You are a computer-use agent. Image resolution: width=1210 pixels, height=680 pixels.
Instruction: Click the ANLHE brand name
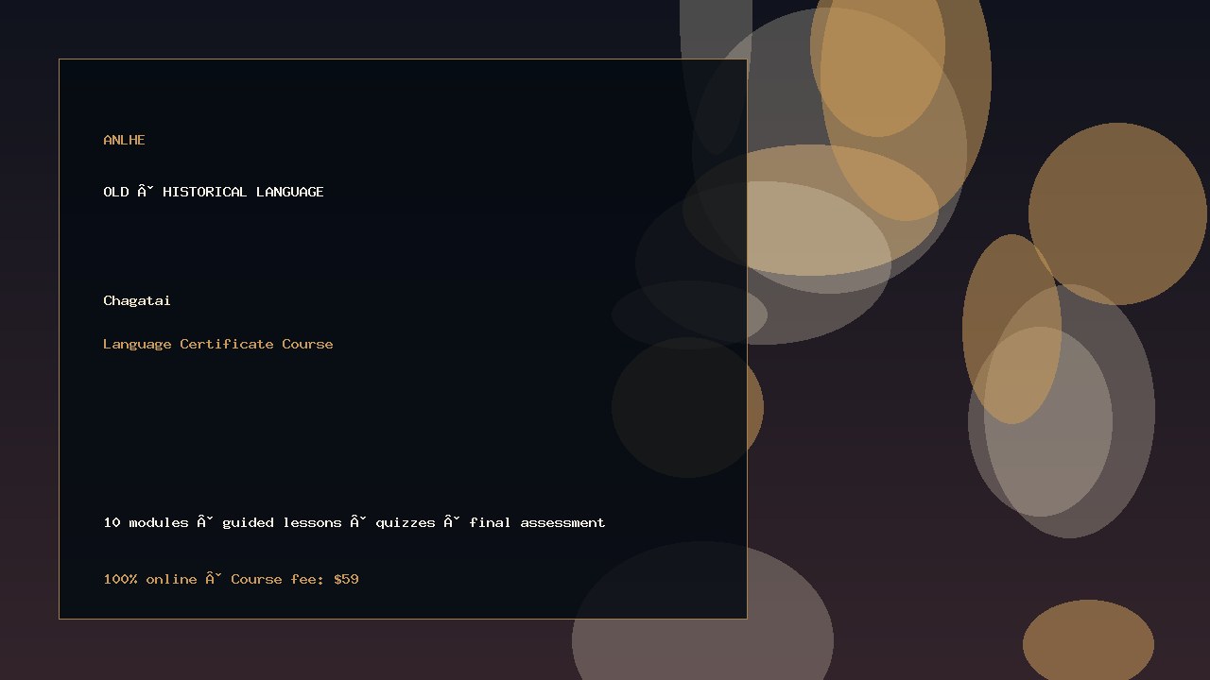point(124,140)
